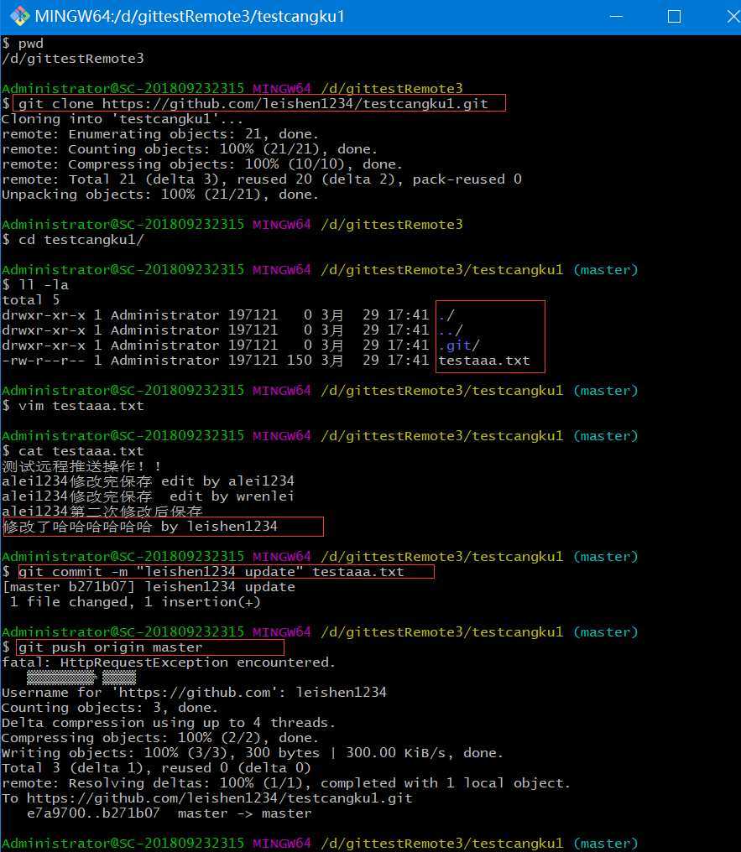Image resolution: width=741 pixels, height=852 pixels.
Task: Click the '$ cat testaaa.txt' command
Action: click(73, 451)
